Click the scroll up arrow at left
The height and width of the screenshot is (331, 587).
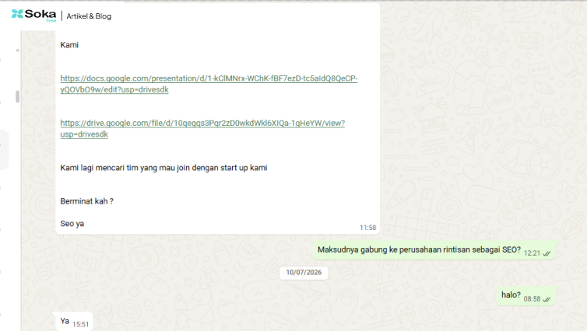[17, 50]
